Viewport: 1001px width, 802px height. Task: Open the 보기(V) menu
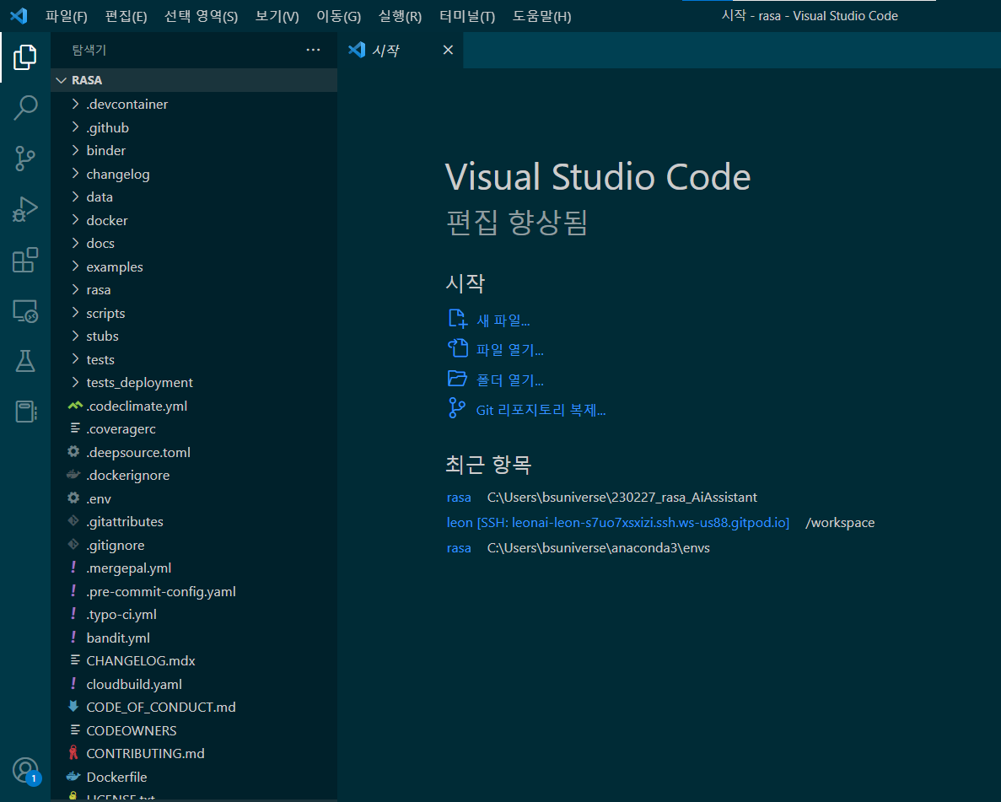(x=277, y=16)
